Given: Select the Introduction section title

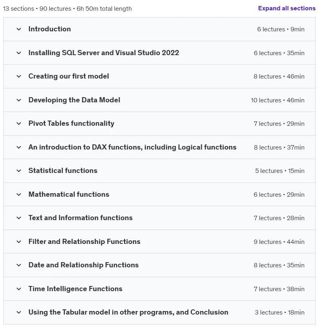Looking at the screenshot, I should tap(50, 29).
